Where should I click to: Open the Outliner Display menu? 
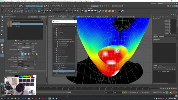click(x=55, y=24)
